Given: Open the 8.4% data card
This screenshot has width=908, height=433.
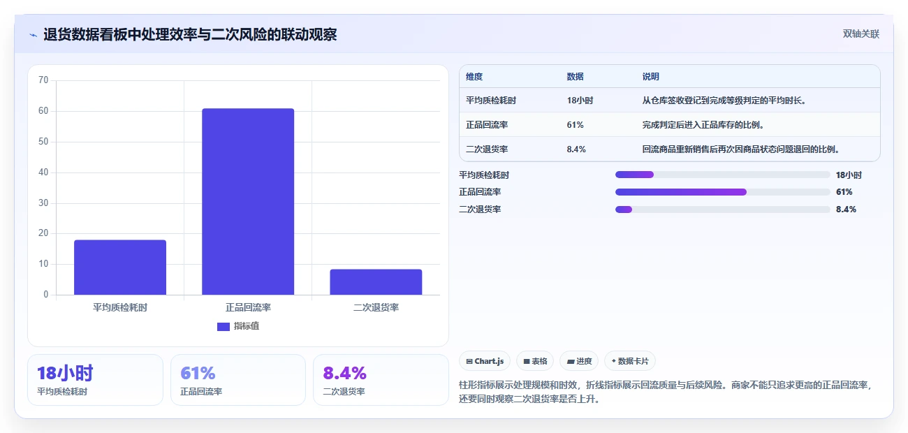Looking at the screenshot, I should point(381,380).
